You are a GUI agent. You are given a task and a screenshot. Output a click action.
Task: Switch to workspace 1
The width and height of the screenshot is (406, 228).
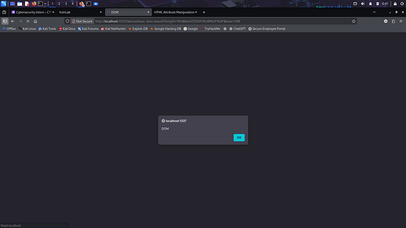click(52, 3)
